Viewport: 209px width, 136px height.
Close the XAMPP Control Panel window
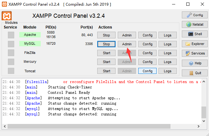tap(202, 4)
